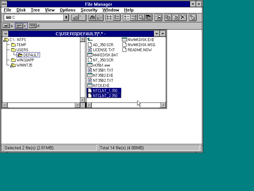The height and width of the screenshot is (191, 254).
Task: Select the file NT35B2.EXE
Action: tap(100, 75)
